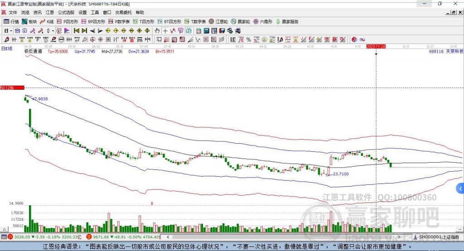This screenshot has height=251, width=464.
Task: Select the compass circle tool
Action: [92, 39]
